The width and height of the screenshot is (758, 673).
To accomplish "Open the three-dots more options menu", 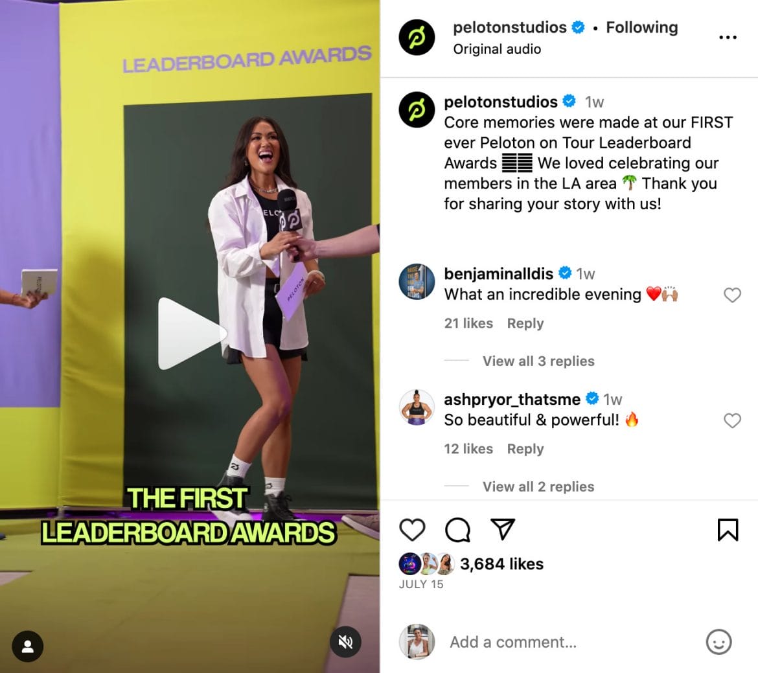I will click(x=728, y=37).
